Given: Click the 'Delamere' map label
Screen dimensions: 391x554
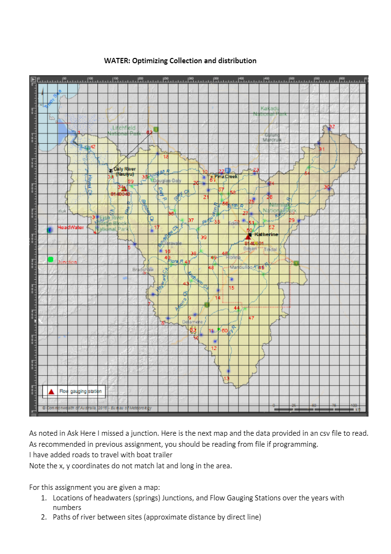Looking at the screenshot, I should tap(193, 322).
